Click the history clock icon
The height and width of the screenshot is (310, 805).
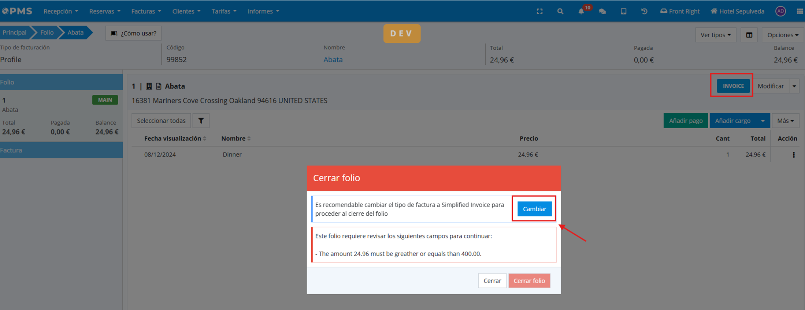click(x=644, y=11)
